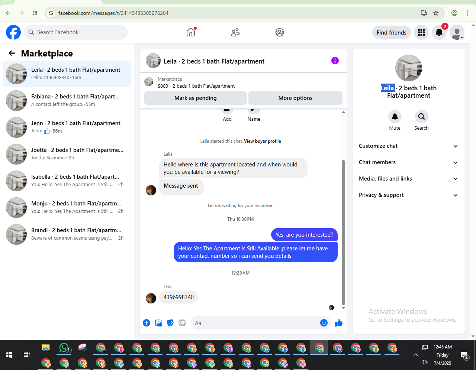Click Find friends button

392,33
